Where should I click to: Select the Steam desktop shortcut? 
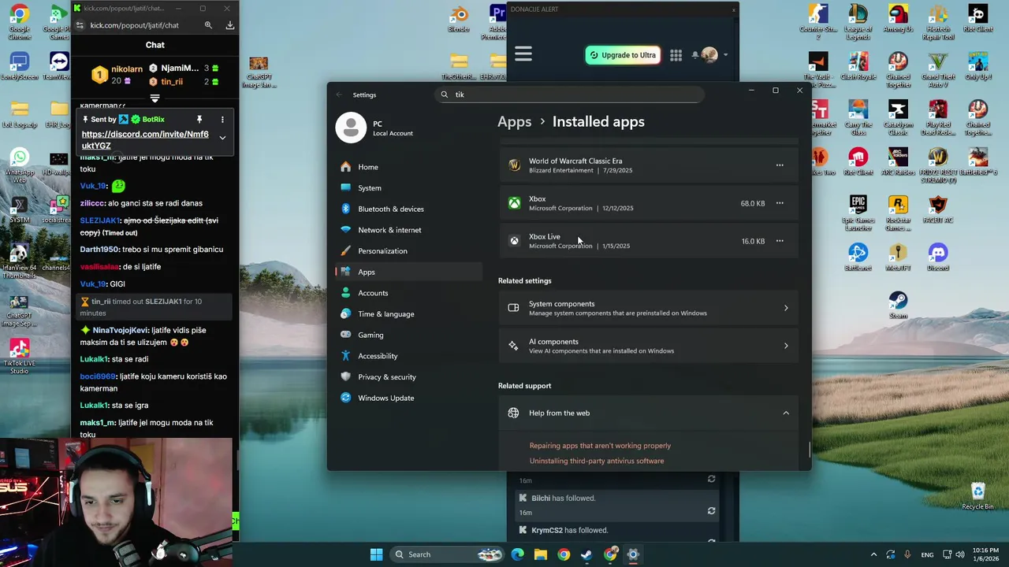(x=898, y=305)
